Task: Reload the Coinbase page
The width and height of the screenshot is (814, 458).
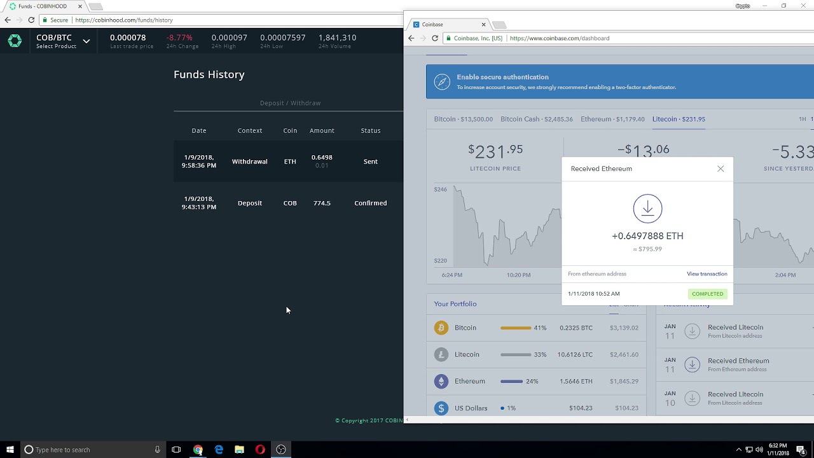Action: (x=435, y=38)
